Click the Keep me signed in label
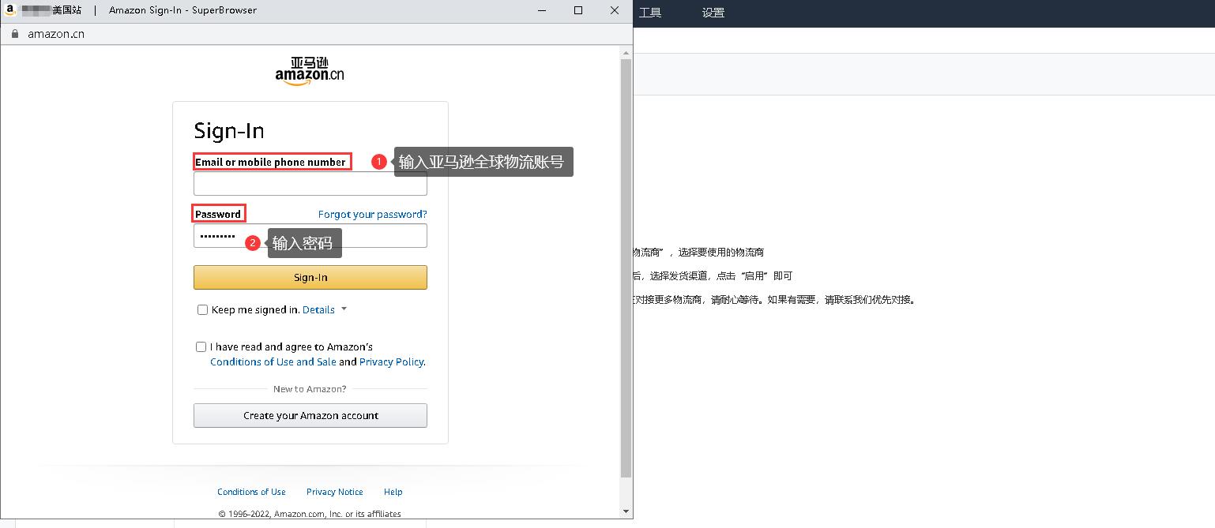This screenshot has width=1215, height=528. [x=255, y=309]
